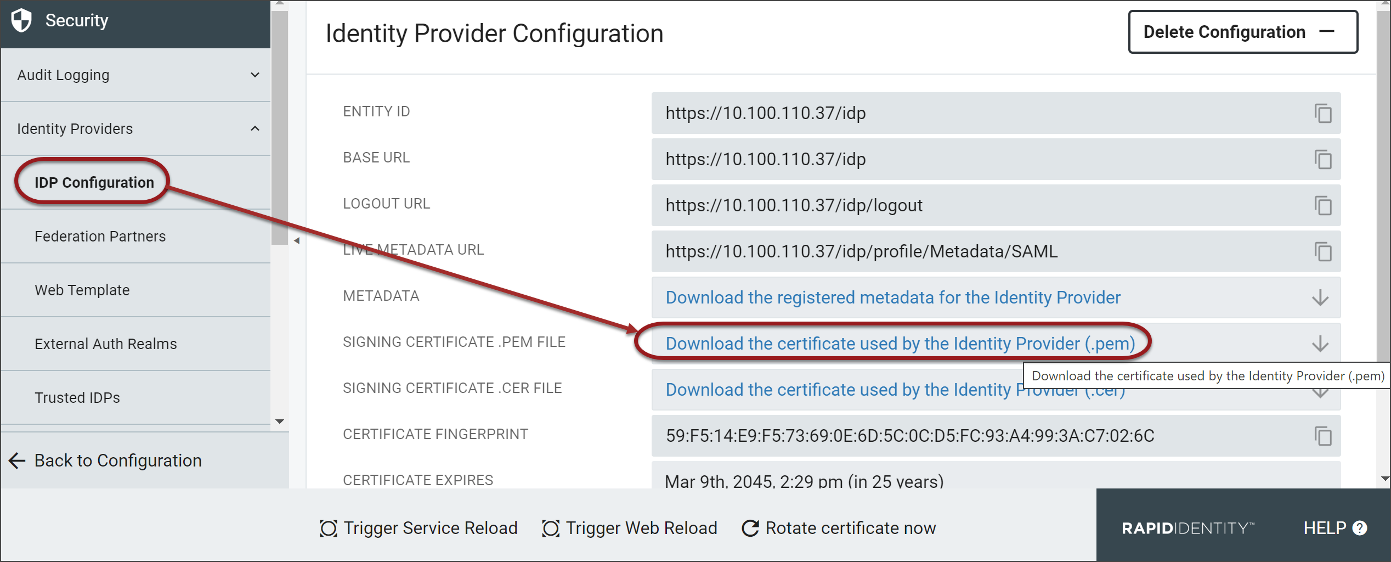Click the .pem certificate download arrow icon
Viewport: 1391px width, 562px height.
pyautogui.click(x=1320, y=344)
